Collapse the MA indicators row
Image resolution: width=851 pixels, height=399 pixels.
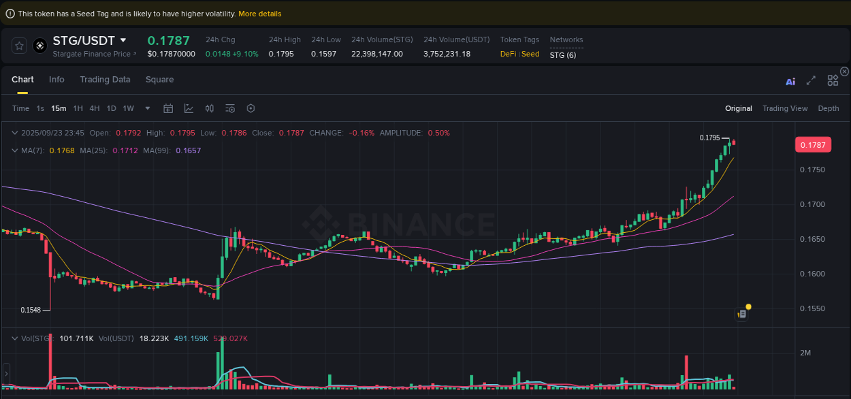click(x=15, y=150)
